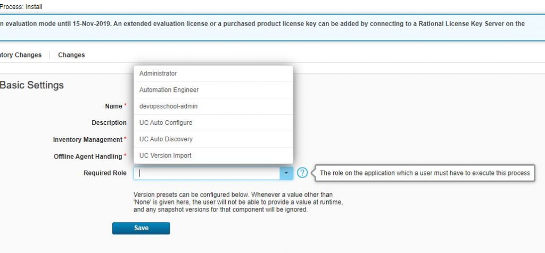This screenshot has width=545, height=253.
Task: Focus the Required Role text field
Action: (208, 173)
